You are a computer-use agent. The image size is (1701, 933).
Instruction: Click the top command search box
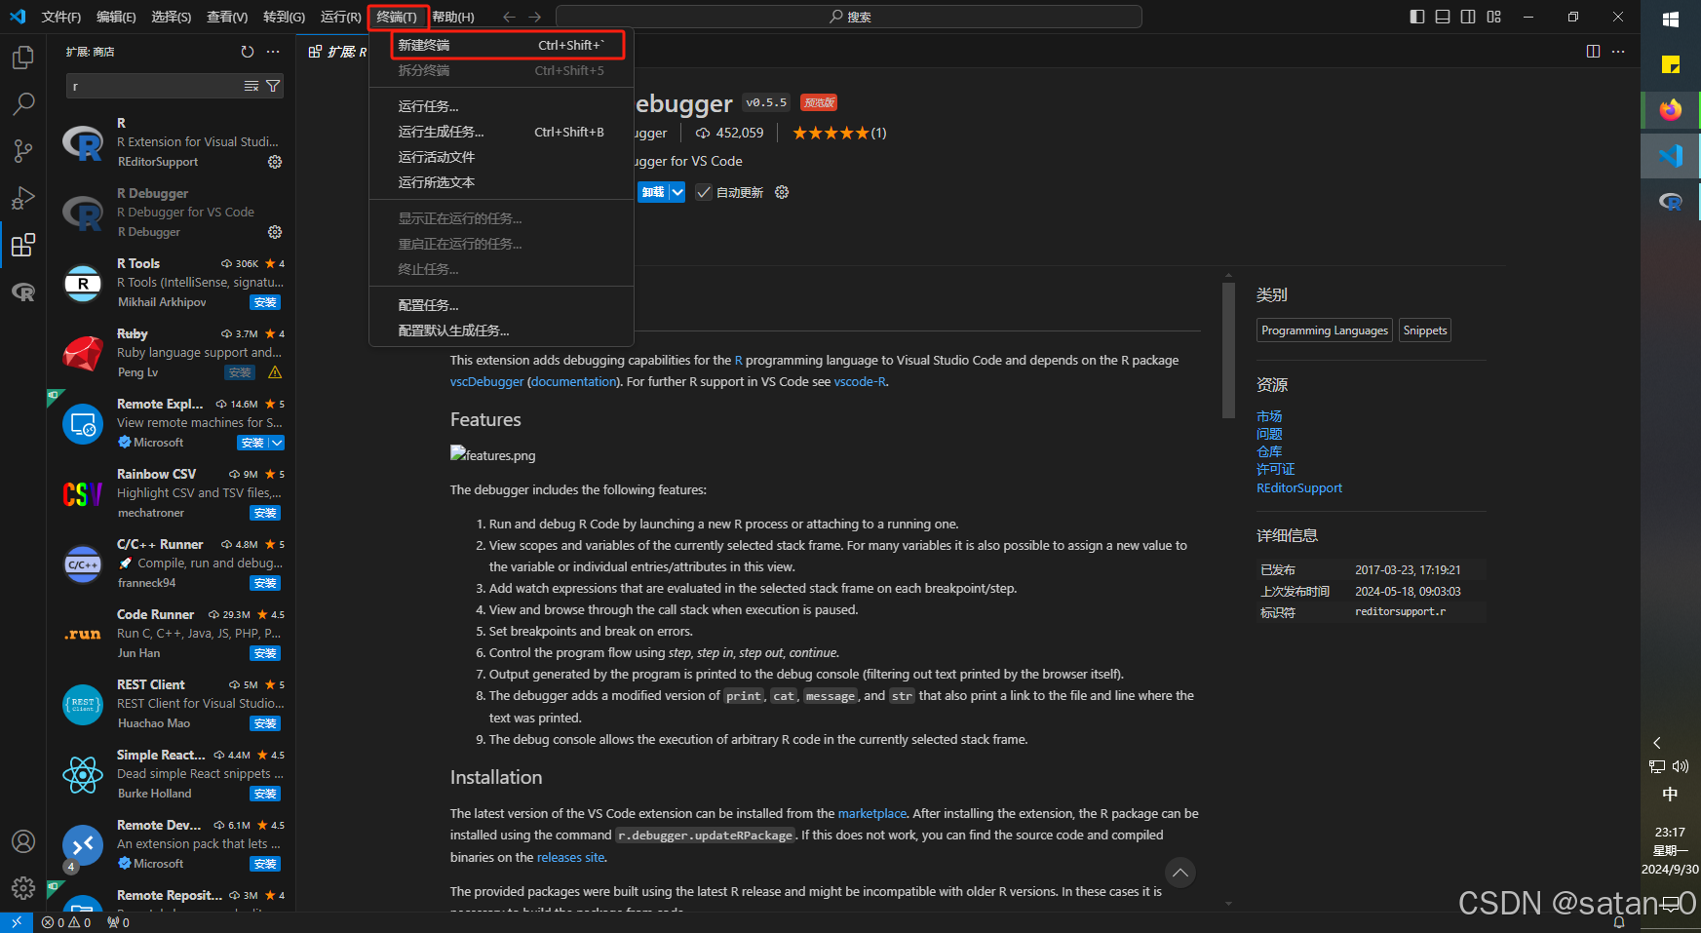click(x=849, y=17)
